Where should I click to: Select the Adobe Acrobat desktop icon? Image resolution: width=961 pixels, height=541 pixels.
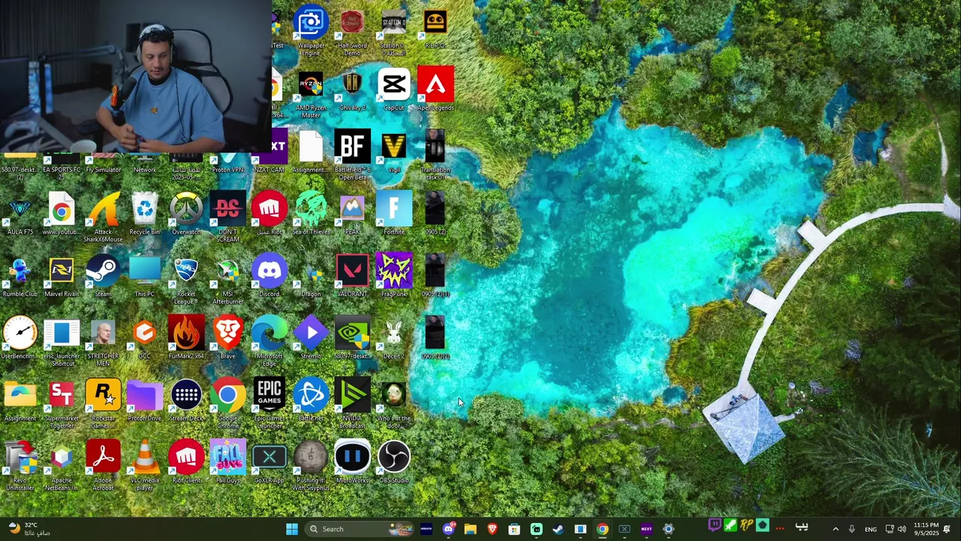(103, 465)
